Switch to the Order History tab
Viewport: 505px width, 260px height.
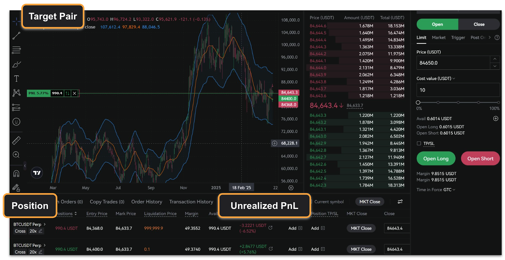[146, 202]
